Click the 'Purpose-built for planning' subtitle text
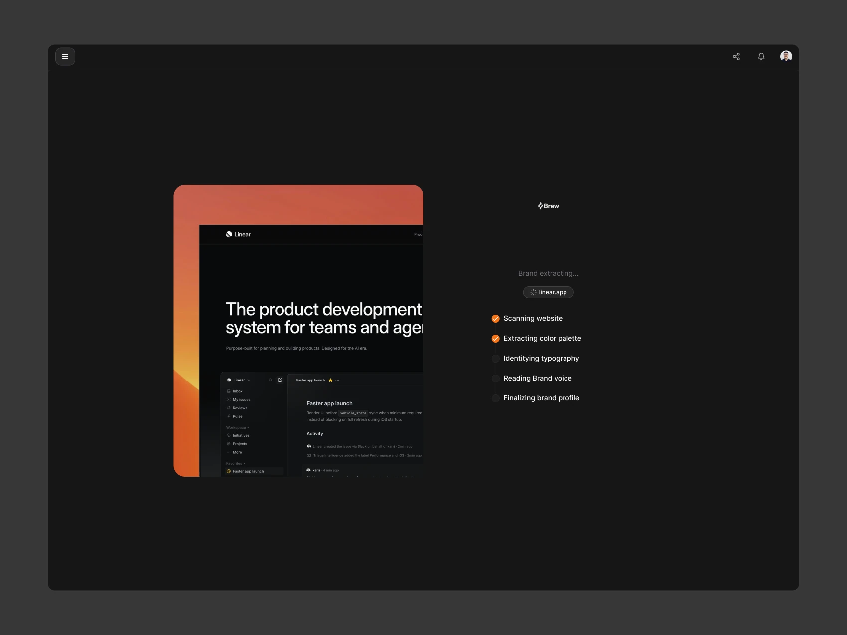This screenshot has width=847, height=635. (x=296, y=348)
